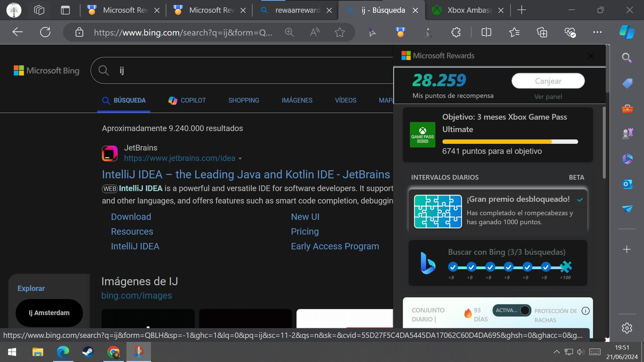Add a sidebar app with plus
The height and width of the screenshot is (362, 644).
click(627, 249)
